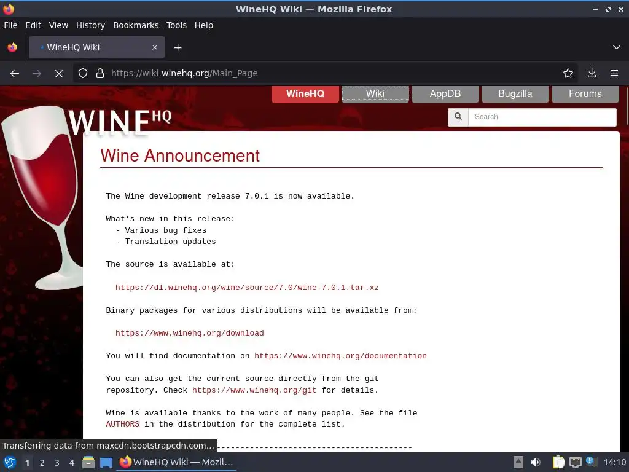Image resolution: width=629 pixels, height=472 pixels.
Task: Open the removable media tray icon
Action: coord(518,462)
